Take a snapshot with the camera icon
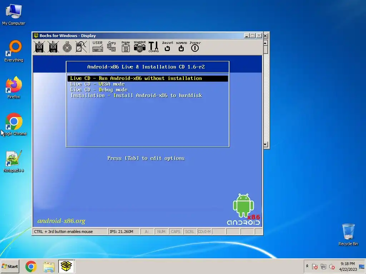 (x=140, y=47)
